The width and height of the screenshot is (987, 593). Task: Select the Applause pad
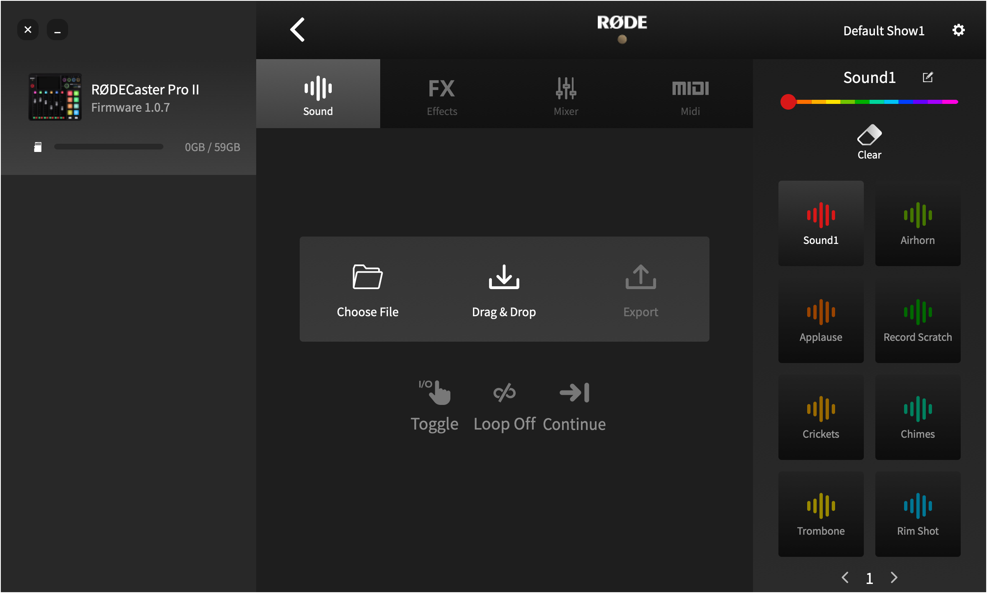click(821, 320)
